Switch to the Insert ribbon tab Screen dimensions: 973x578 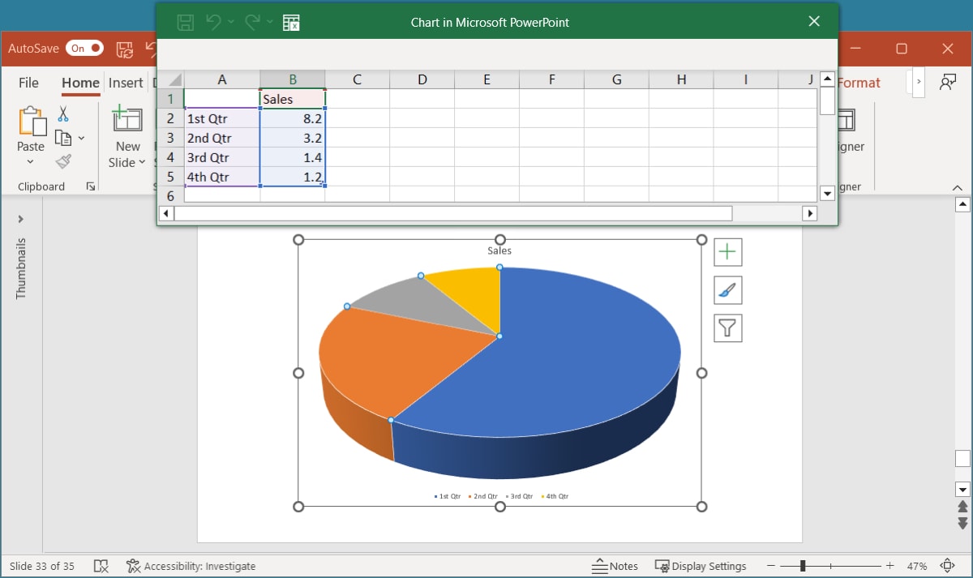(x=126, y=82)
